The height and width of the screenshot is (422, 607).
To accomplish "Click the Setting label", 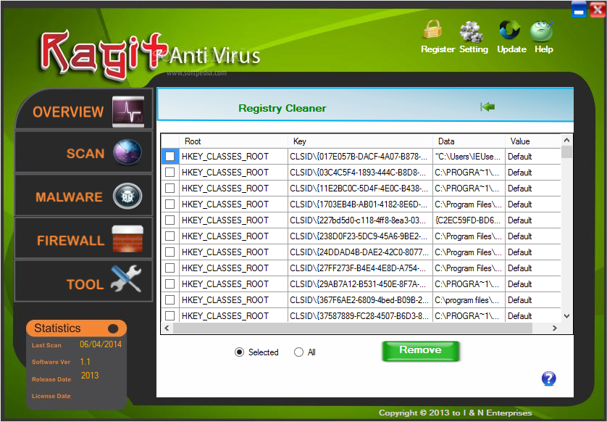I will [x=474, y=49].
